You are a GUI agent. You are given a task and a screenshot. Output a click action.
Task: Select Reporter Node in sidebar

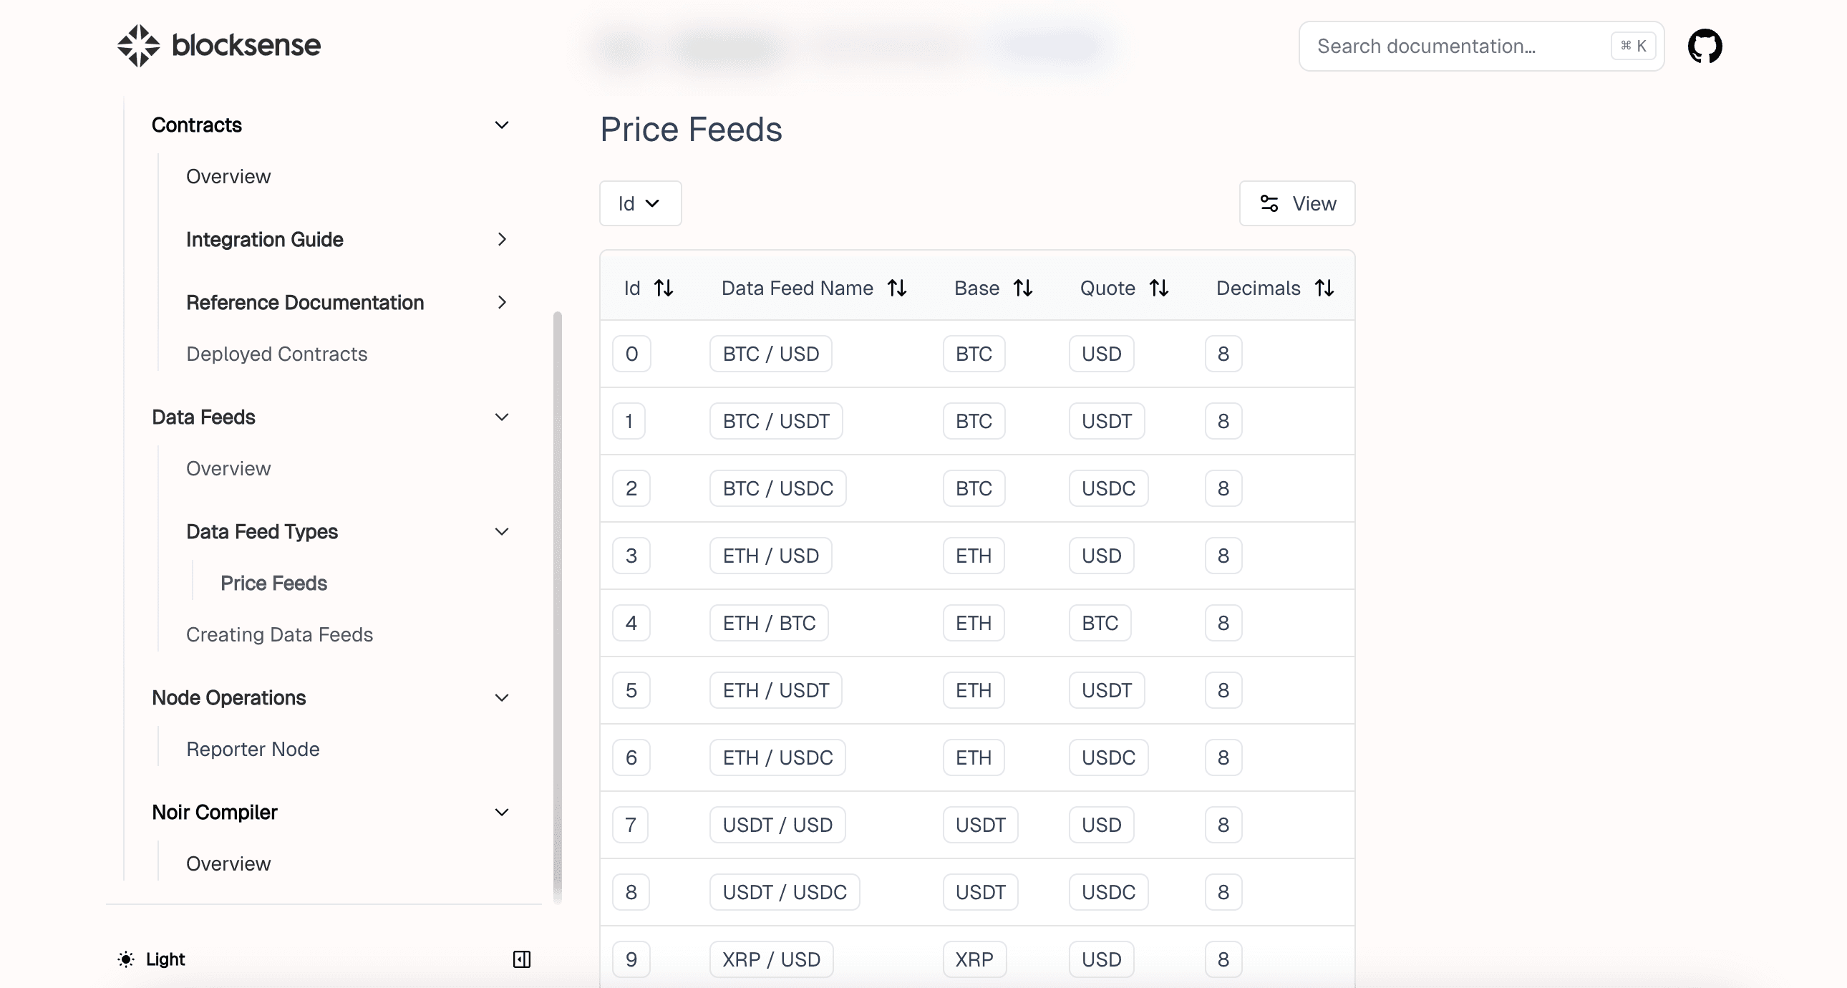[x=253, y=750]
